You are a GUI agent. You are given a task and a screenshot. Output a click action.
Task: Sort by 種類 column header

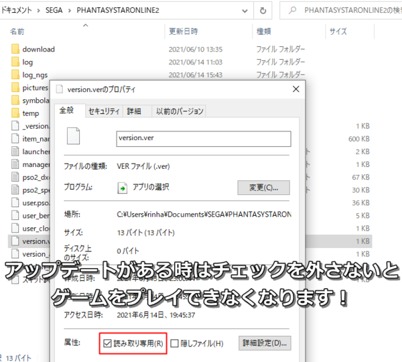[x=264, y=32]
